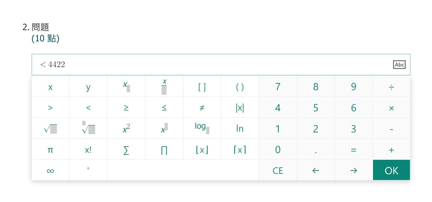This screenshot has height=202, width=432.
Task: Insert logarithm with base template
Action: 202,129
